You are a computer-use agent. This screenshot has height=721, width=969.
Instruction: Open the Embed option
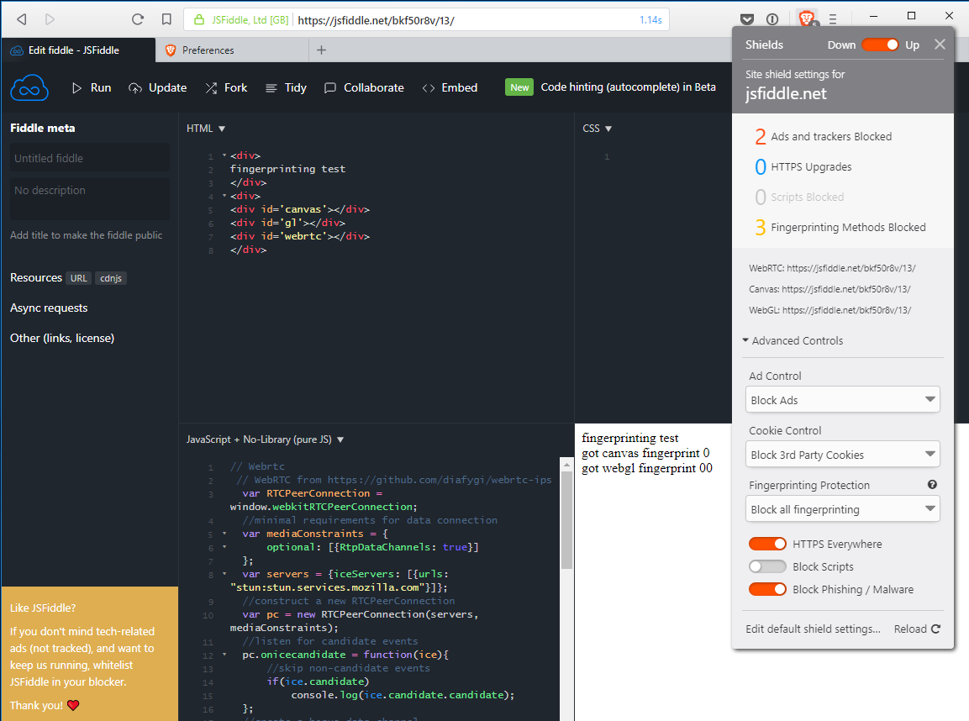[x=450, y=87]
